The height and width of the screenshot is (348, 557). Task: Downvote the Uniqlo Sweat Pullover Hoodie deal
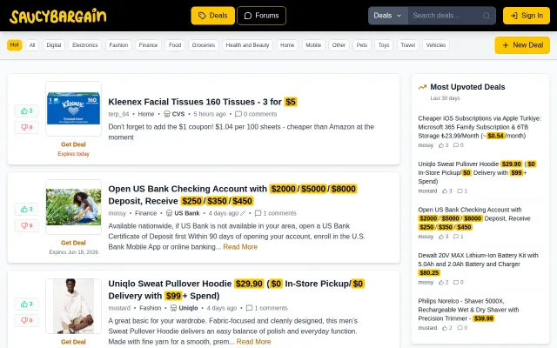(x=27, y=320)
